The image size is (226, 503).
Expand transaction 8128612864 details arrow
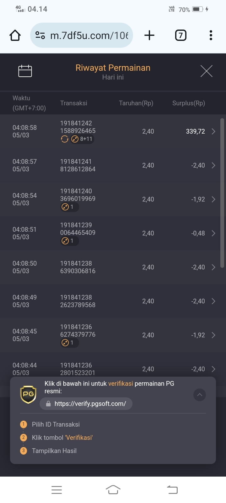click(213, 165)
